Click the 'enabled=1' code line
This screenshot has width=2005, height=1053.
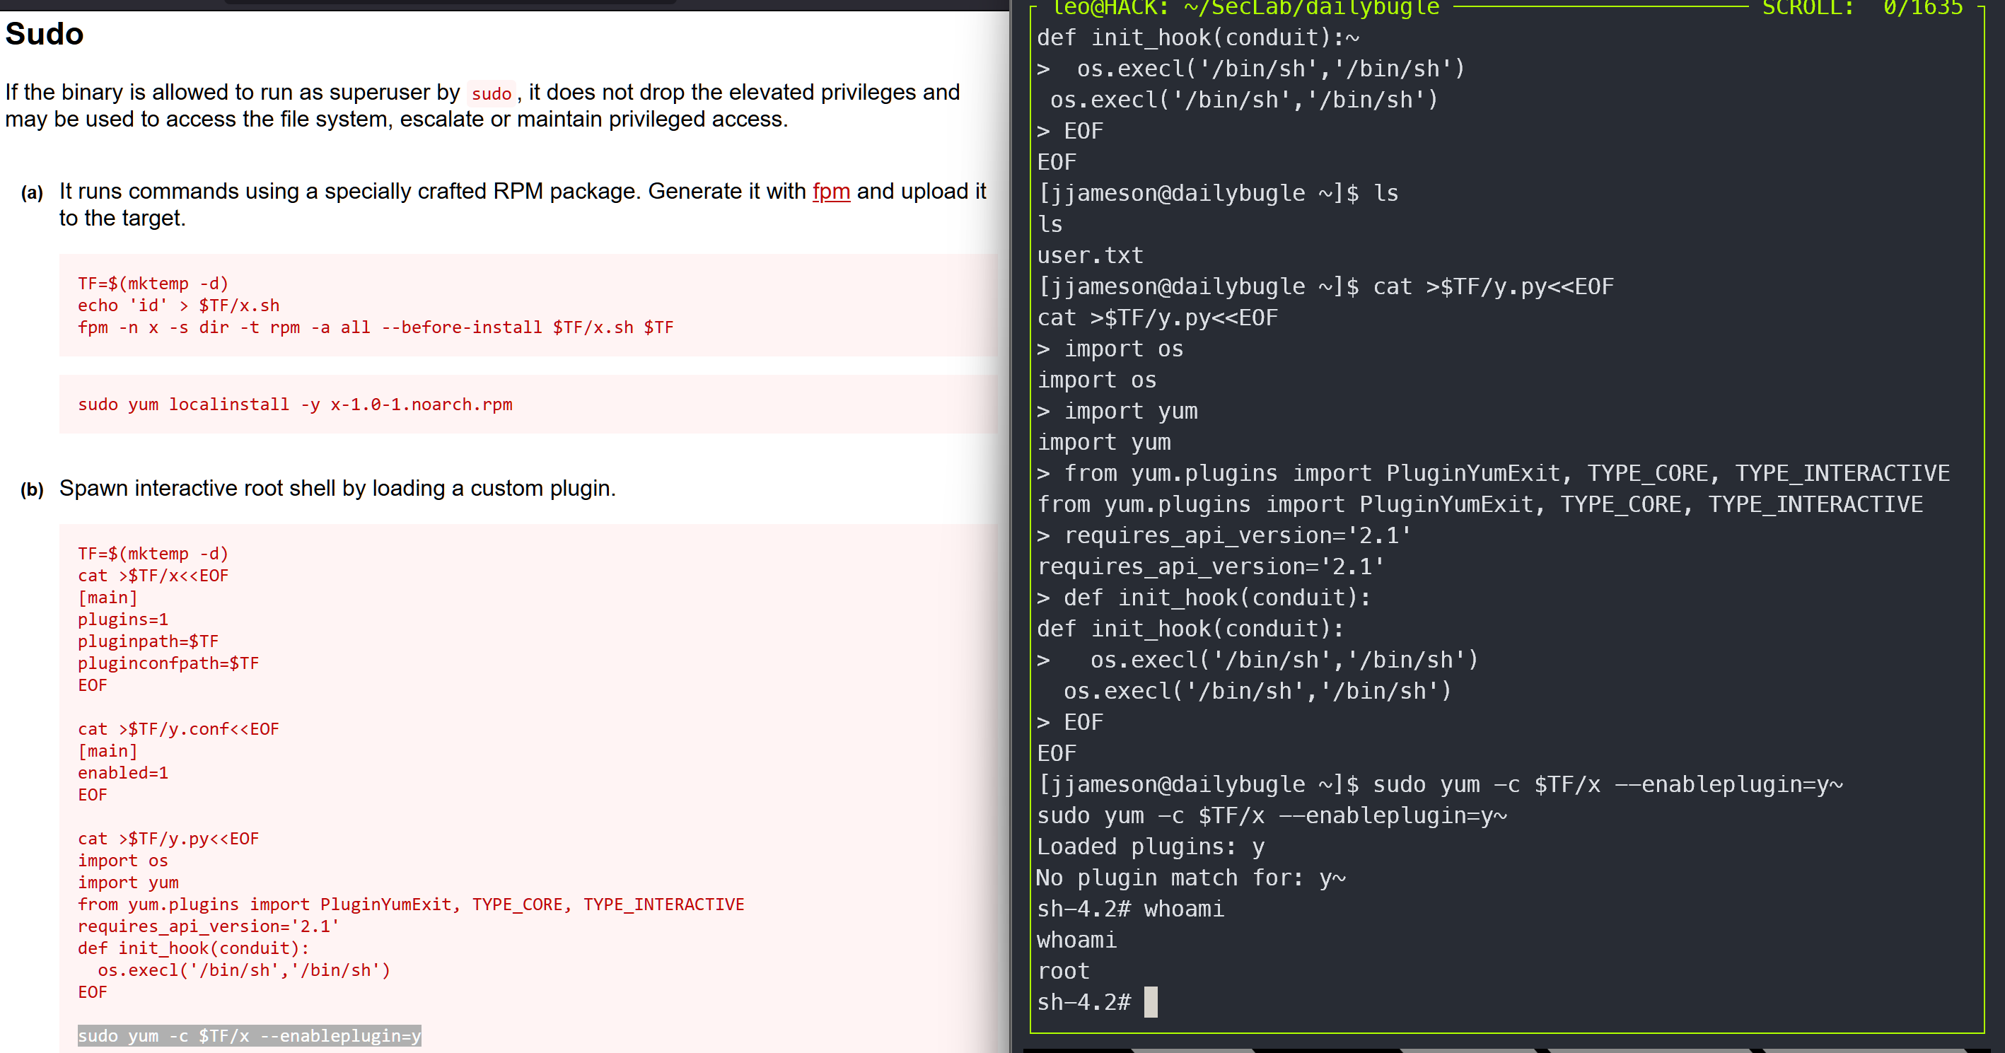pyautogui.click(x=123, y=773)
